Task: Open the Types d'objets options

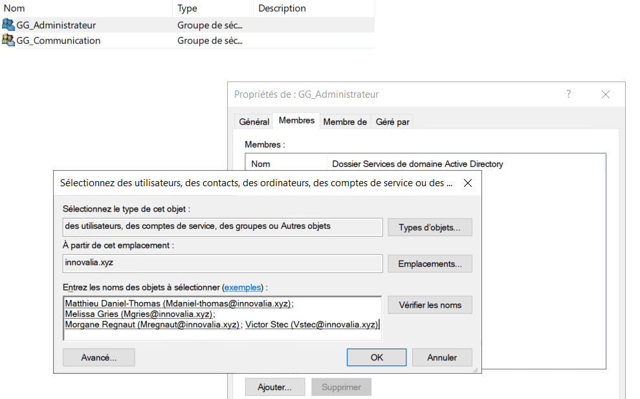Action: (430, 228)
